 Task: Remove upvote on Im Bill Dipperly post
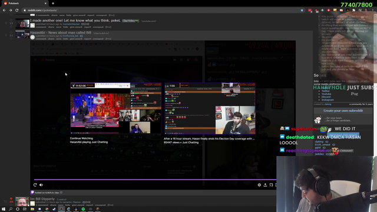11,198
